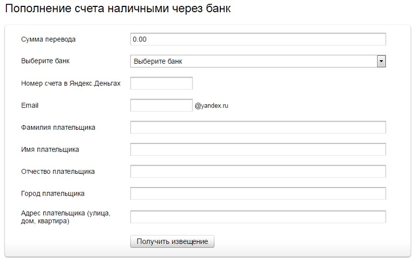416x261 pixels.
Task: Click the Email label text
Action: (30, 105)
